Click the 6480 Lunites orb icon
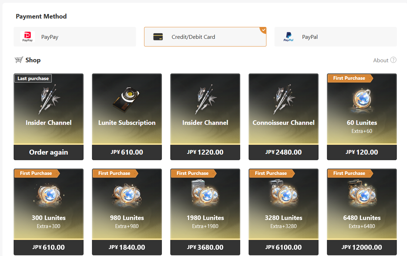This screenshot has height=256, width=407. 362,194
